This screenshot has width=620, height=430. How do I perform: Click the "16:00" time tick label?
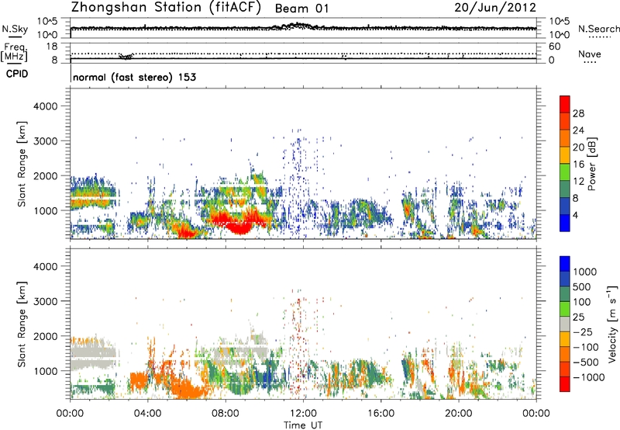point(381,414)
